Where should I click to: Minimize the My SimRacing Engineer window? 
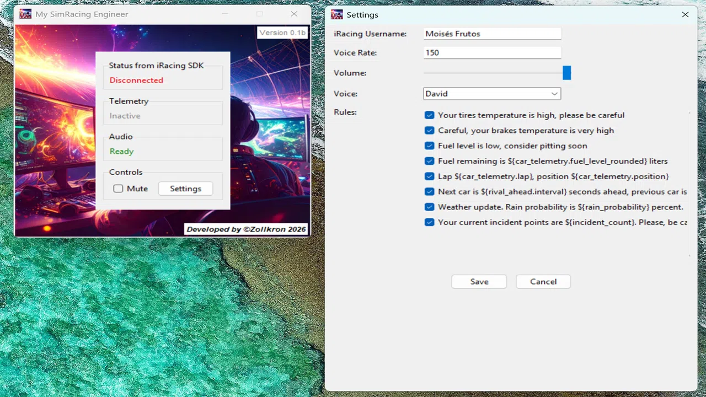pos(225,14)
